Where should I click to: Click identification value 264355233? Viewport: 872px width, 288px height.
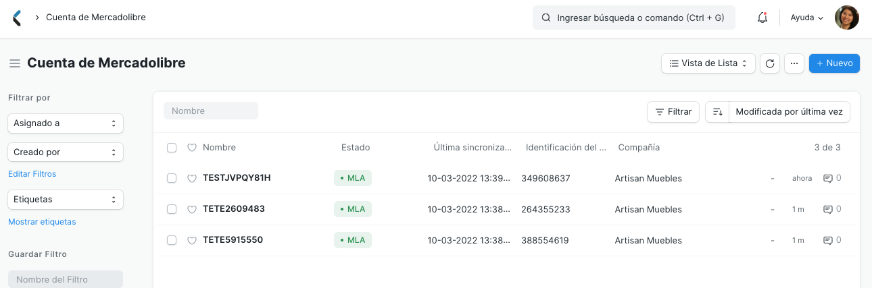(x=546, y=210)
